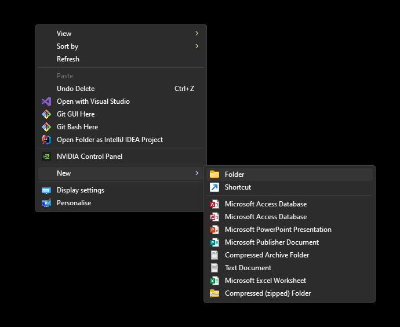Expand the View submenu arrow
Screen dimensions: 400x327
coord(197,34)
